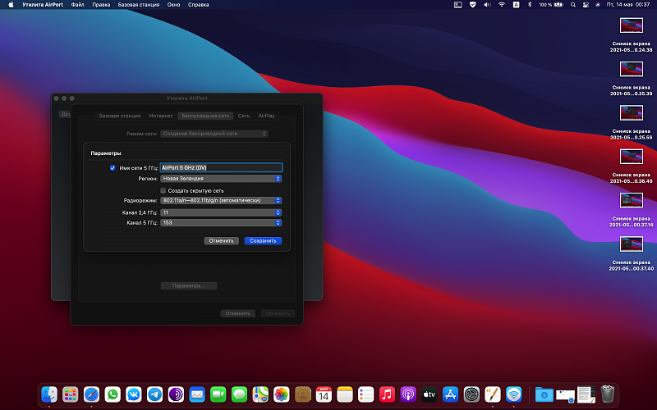Click the 5 GHz network name field
657x410 pixels.
221,167
